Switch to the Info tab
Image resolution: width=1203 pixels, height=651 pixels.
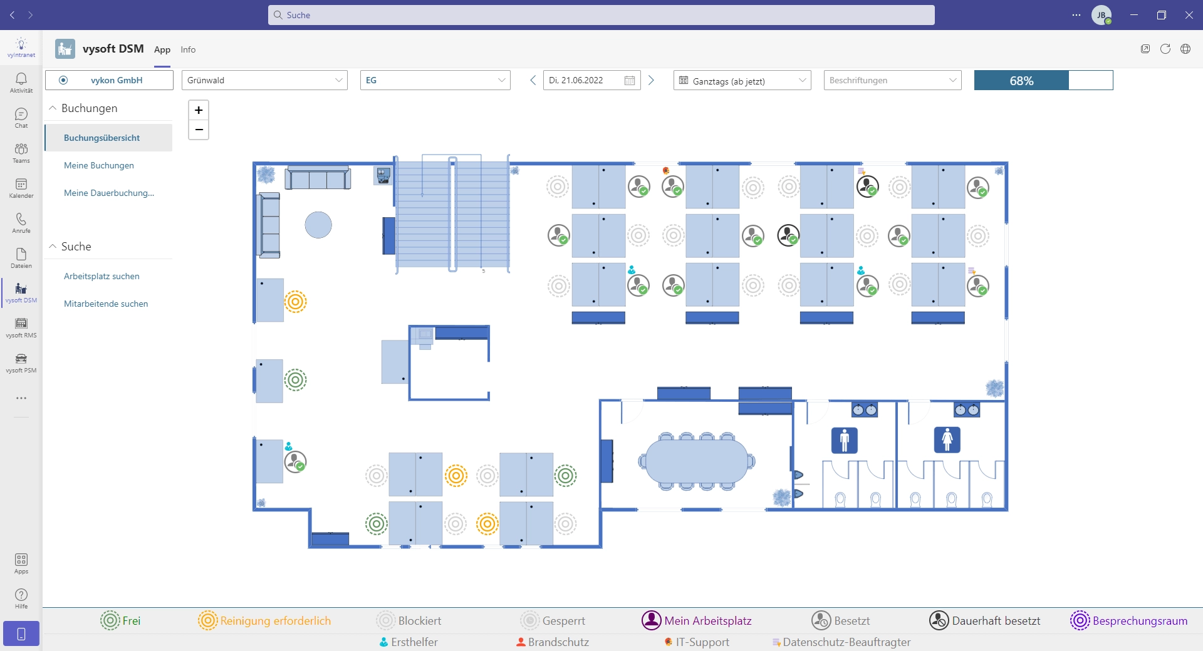(x=188, y=49)
